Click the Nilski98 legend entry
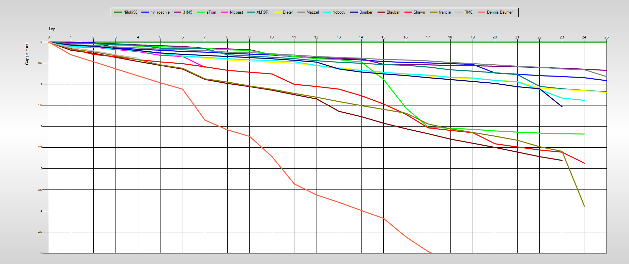 click(130, 12)
